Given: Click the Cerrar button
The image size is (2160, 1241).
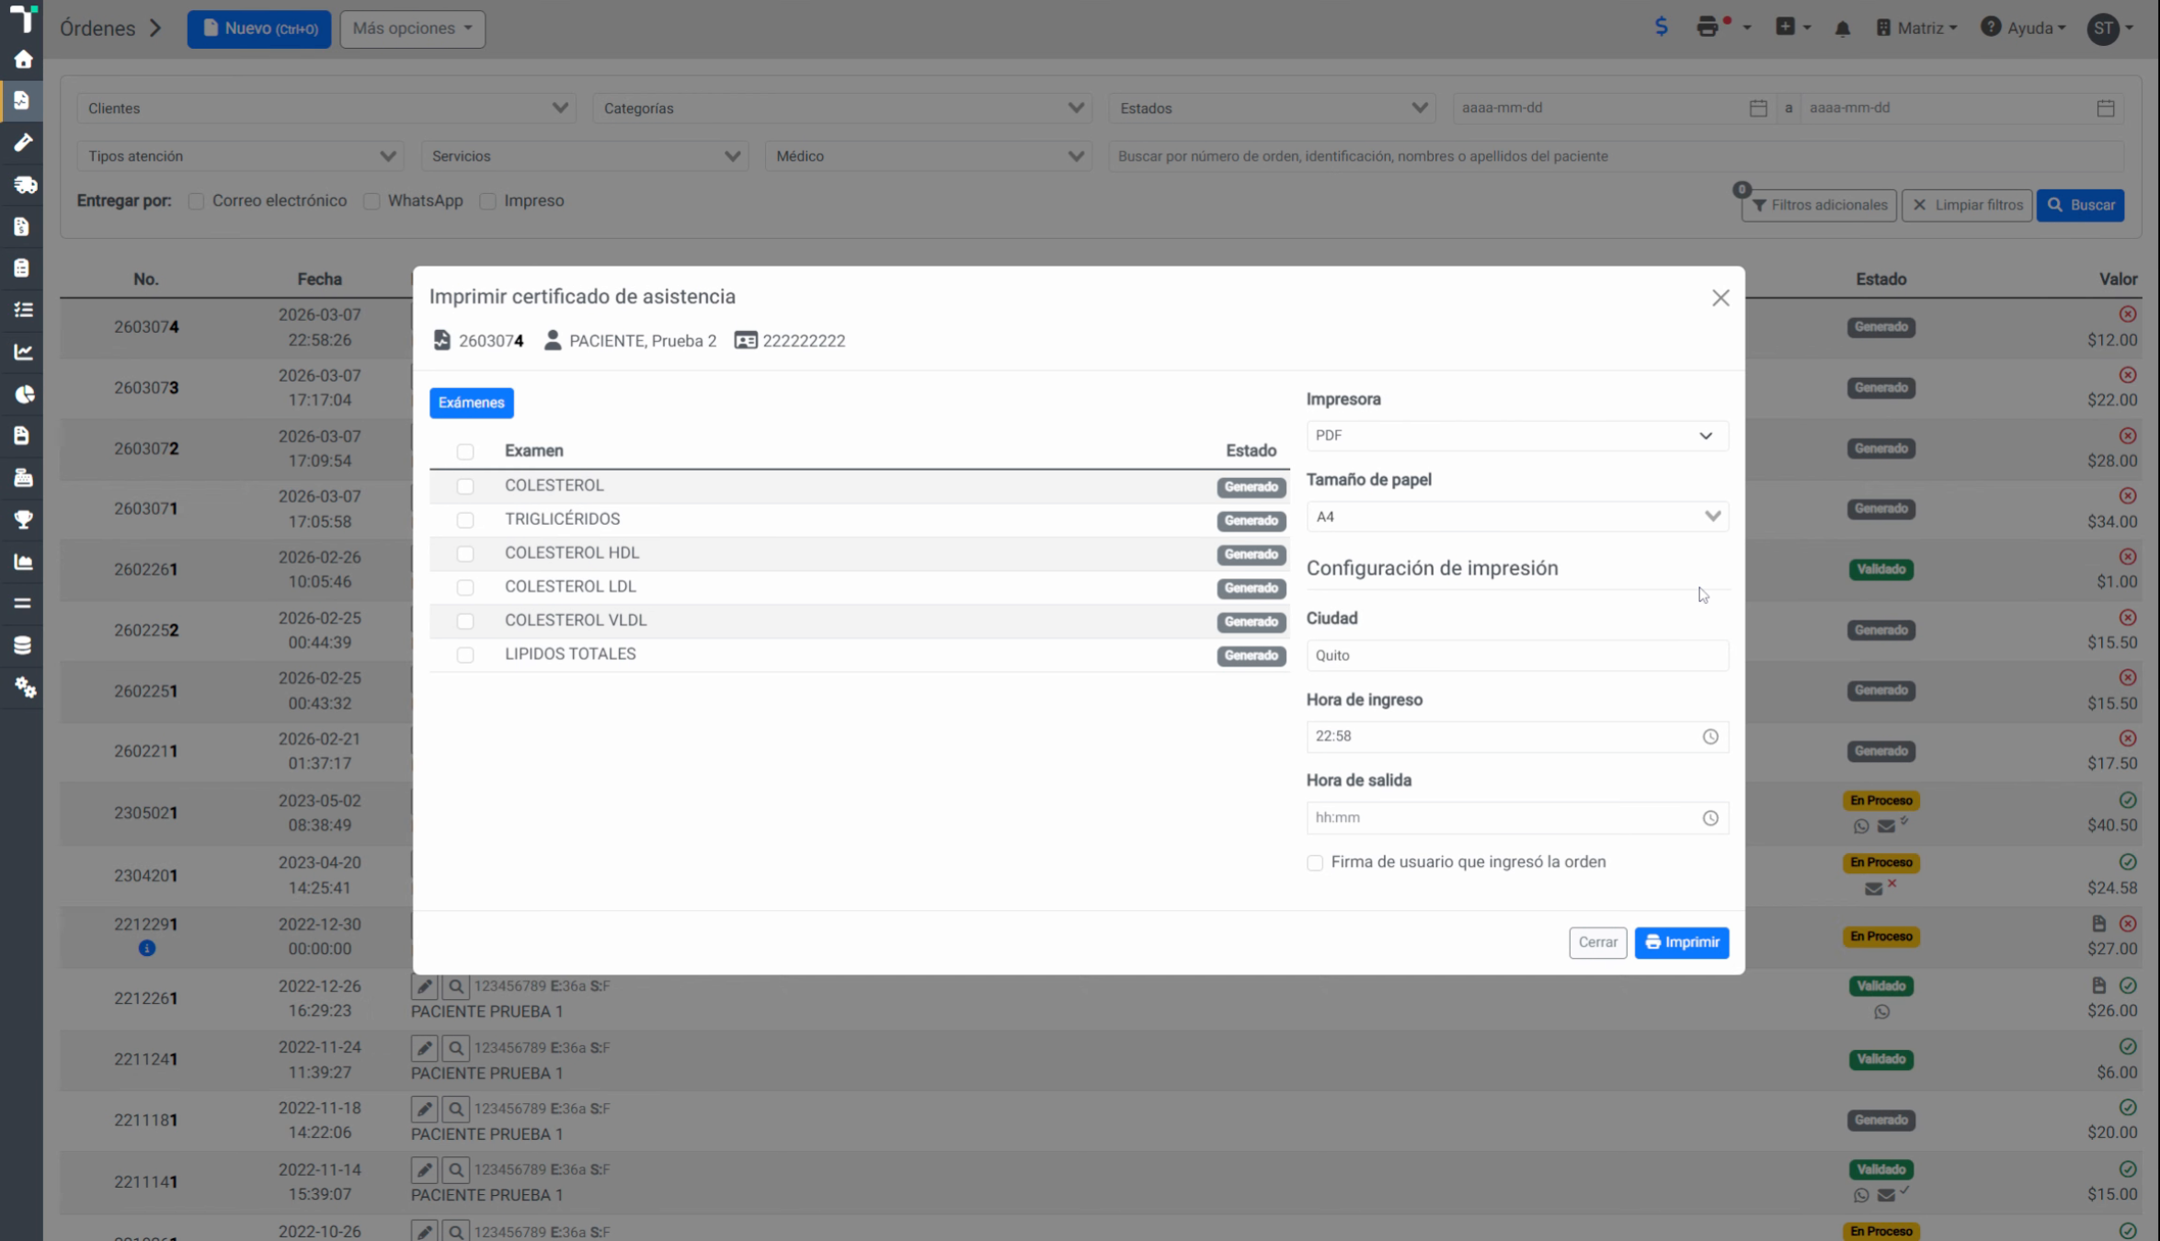Looking at the screenshot, I should point(1597,942).
